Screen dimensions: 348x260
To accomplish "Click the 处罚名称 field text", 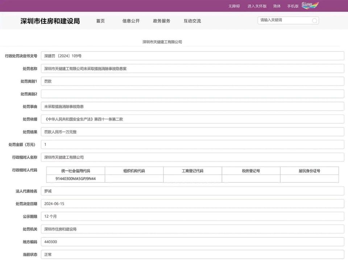I will [193, 68].
